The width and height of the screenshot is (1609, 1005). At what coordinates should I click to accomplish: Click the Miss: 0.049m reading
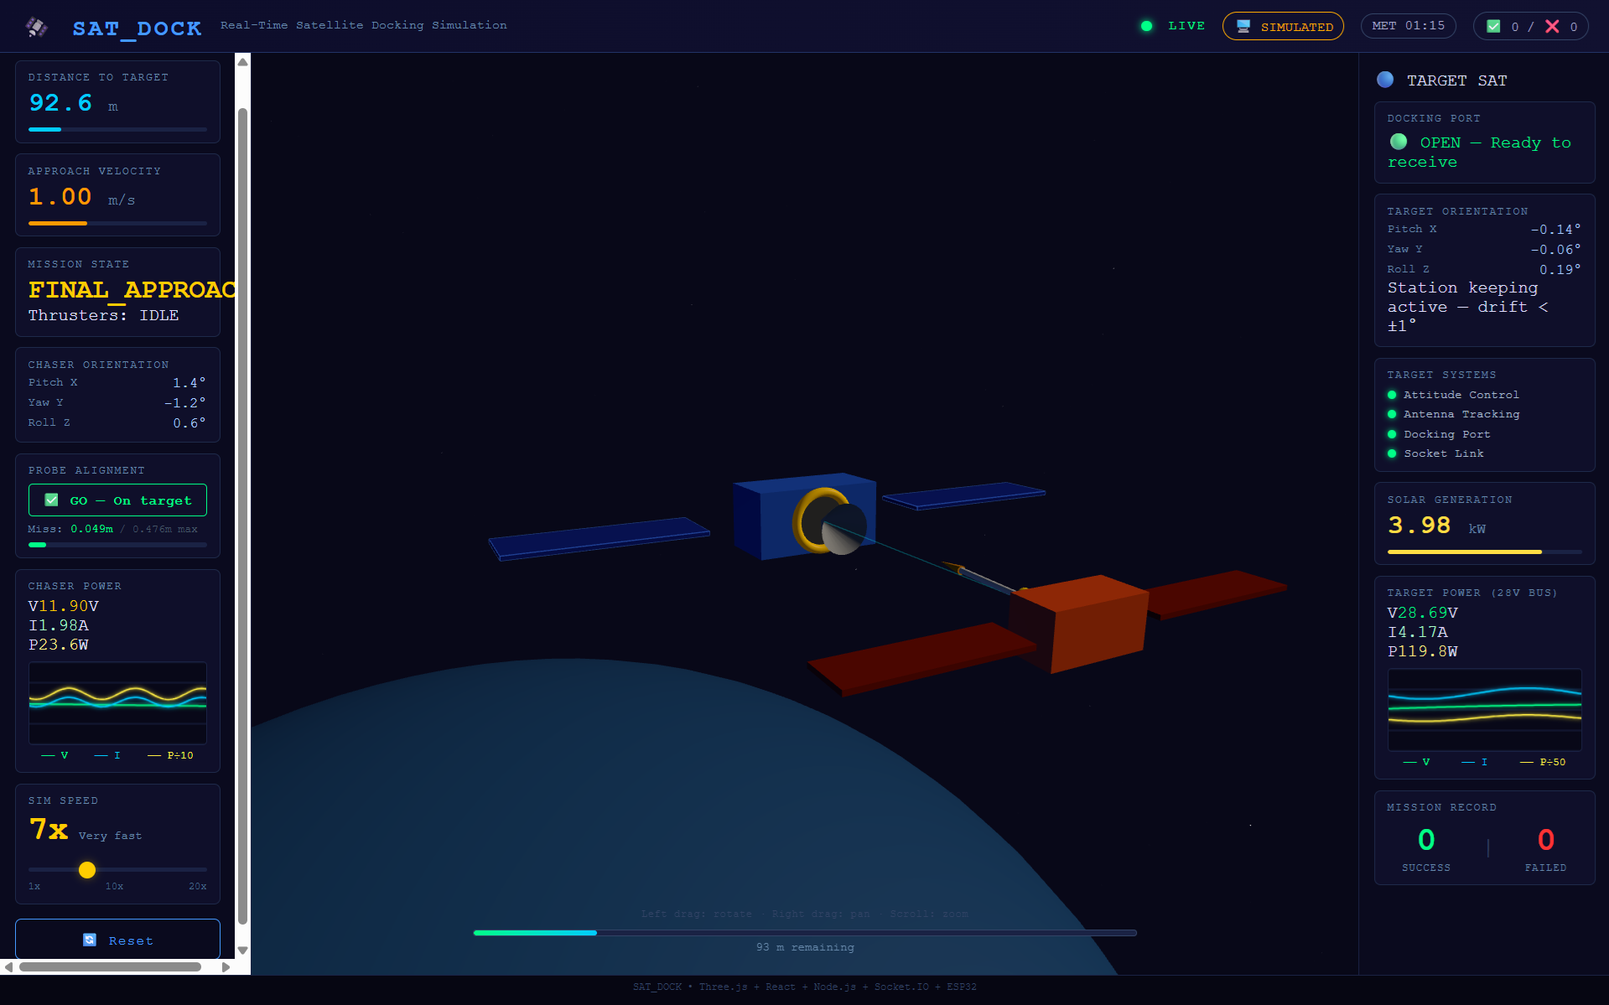coord(70,529)
